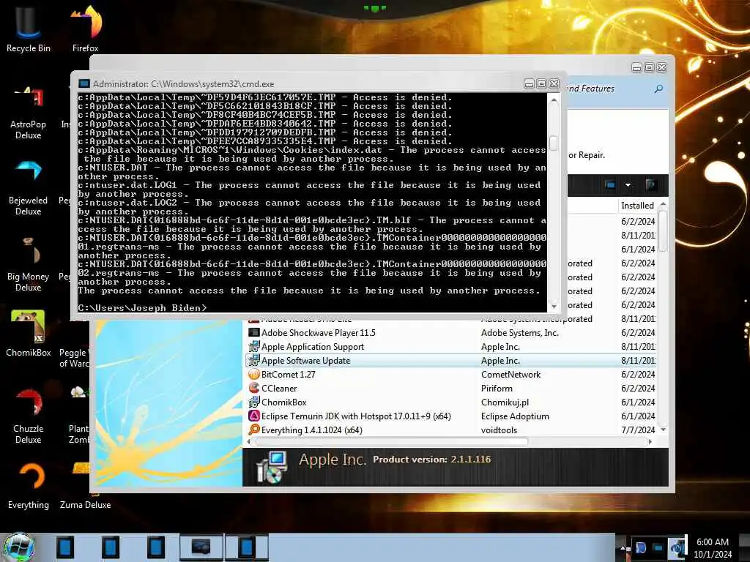Click the Apple Inc. heading in details pane
This screenshot has height=562, width=750.
(333, 460)
